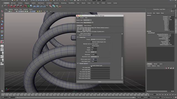Click Select Camera icon in panel toolbar
177x99 pixels.
point(6,12)
